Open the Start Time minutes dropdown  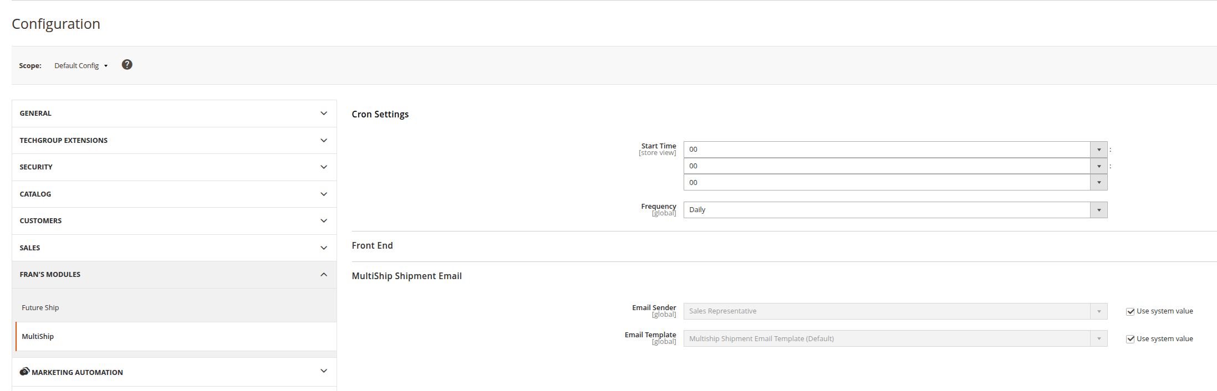point(895,166)
